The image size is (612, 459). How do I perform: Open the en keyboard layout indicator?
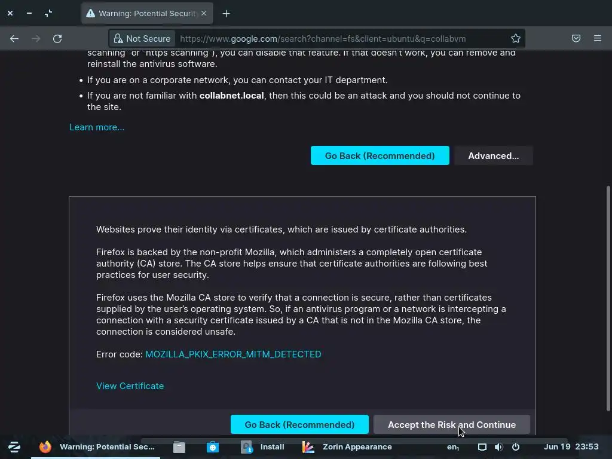[453, 447]
